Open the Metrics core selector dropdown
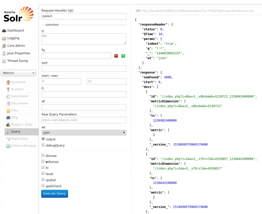The width and height of the screenshot is (262, 214). 18,73
